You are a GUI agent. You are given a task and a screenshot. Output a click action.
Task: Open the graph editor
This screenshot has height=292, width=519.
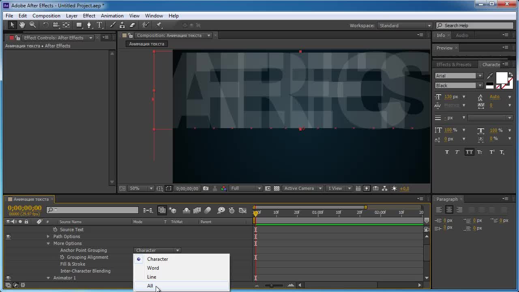[242, 210]
